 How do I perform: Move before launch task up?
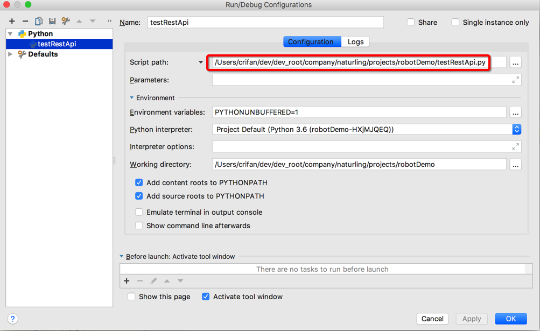[x=167, y=281]
